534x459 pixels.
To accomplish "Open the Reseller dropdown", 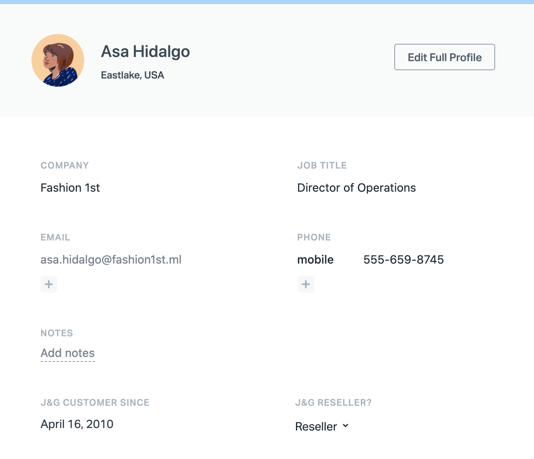I will (x=322, y=426).
